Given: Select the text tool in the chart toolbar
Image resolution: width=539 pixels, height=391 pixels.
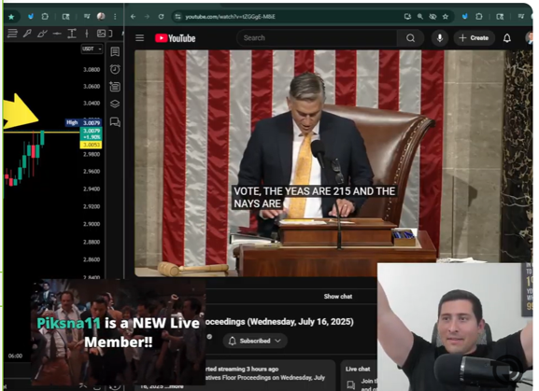Looking at the screenshot, I should point(72,34).
